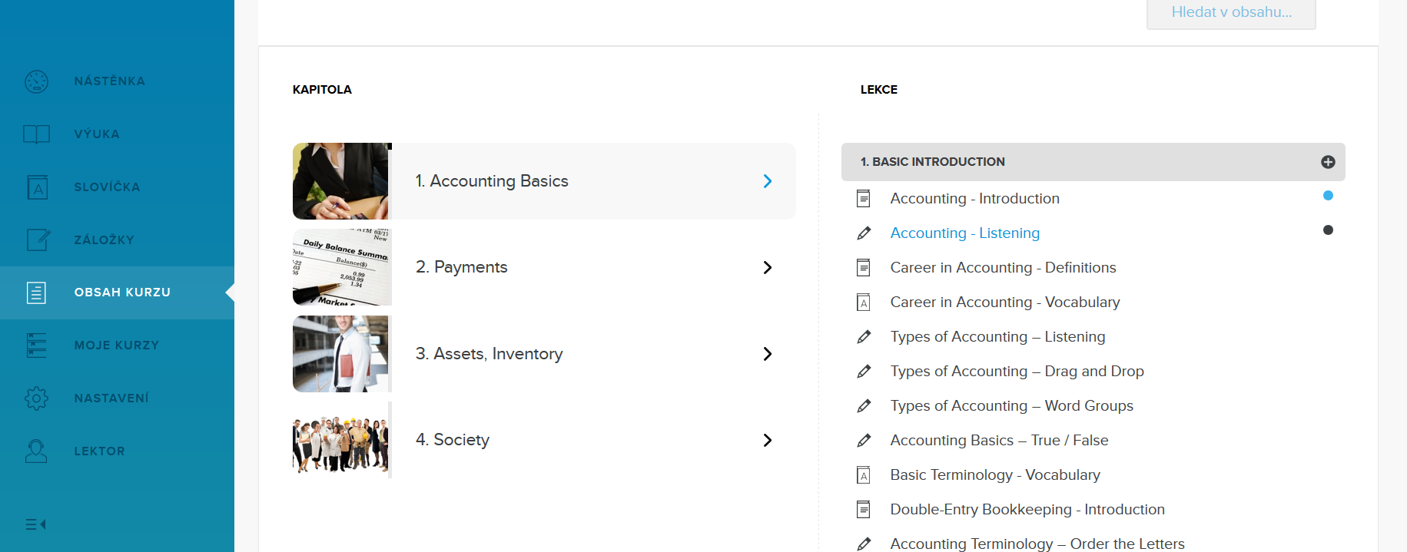Click the Lektor person icon
The width and height of the screenshot is (1407, 552).
coord(36,451)
